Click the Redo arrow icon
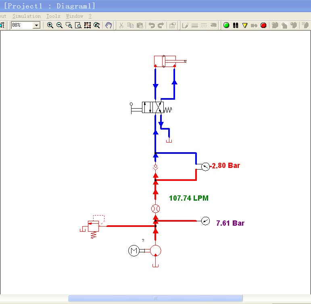311x304 pixels. pos(161,25)
